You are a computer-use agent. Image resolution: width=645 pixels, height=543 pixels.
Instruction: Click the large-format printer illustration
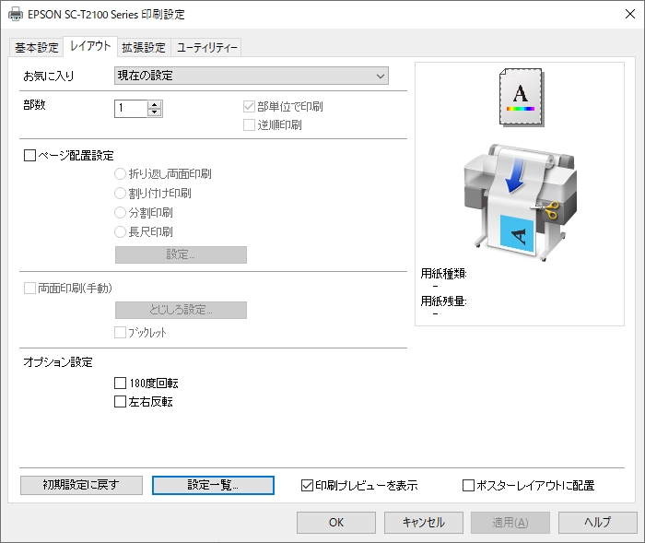point(521,203)
